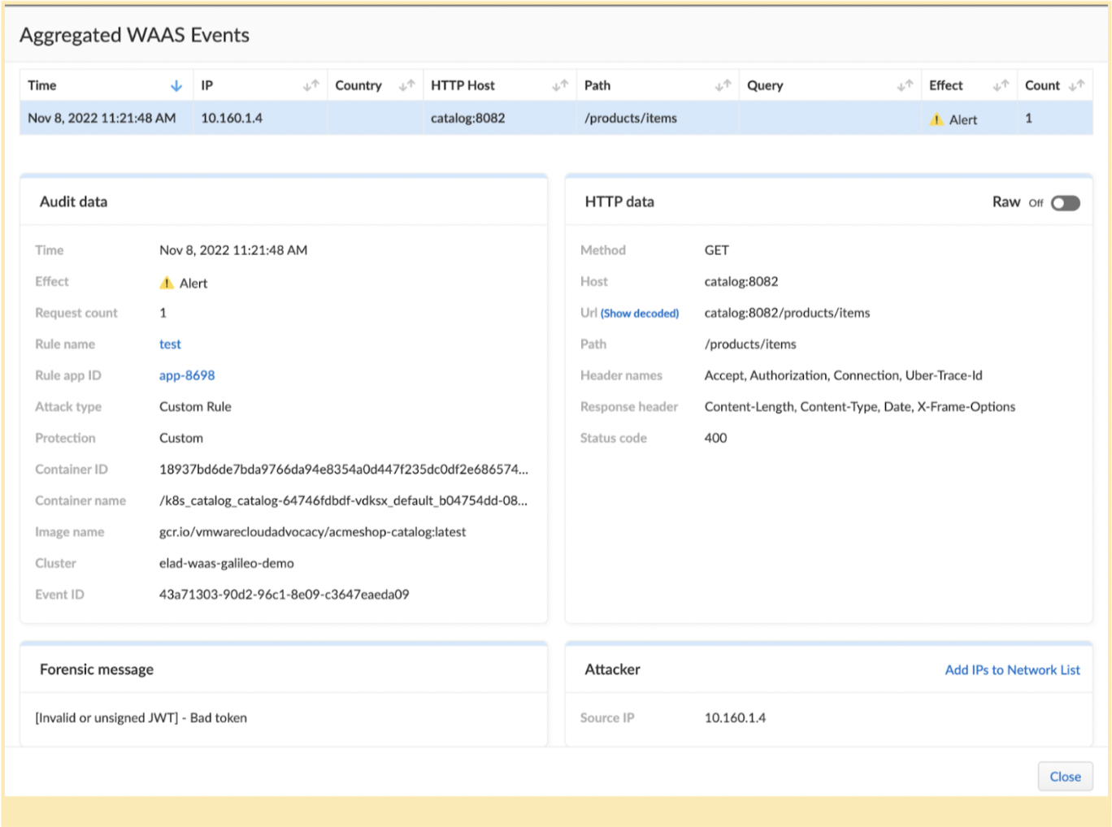Select the Container name value
The height and width of the screenshot is (827, 1112).
click(343, 500)
